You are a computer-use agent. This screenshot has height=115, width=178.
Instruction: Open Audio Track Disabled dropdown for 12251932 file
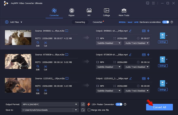click(137, 91)
